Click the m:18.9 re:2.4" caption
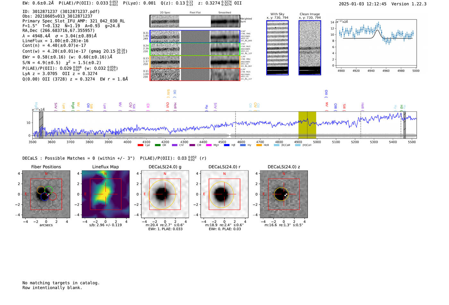The height and width of the screenshot is (305, 449). coord(224,225)
